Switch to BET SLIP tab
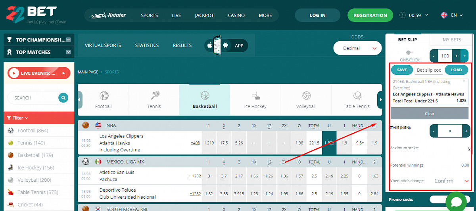This screenshot has height=211, width=476. (408, 40)
